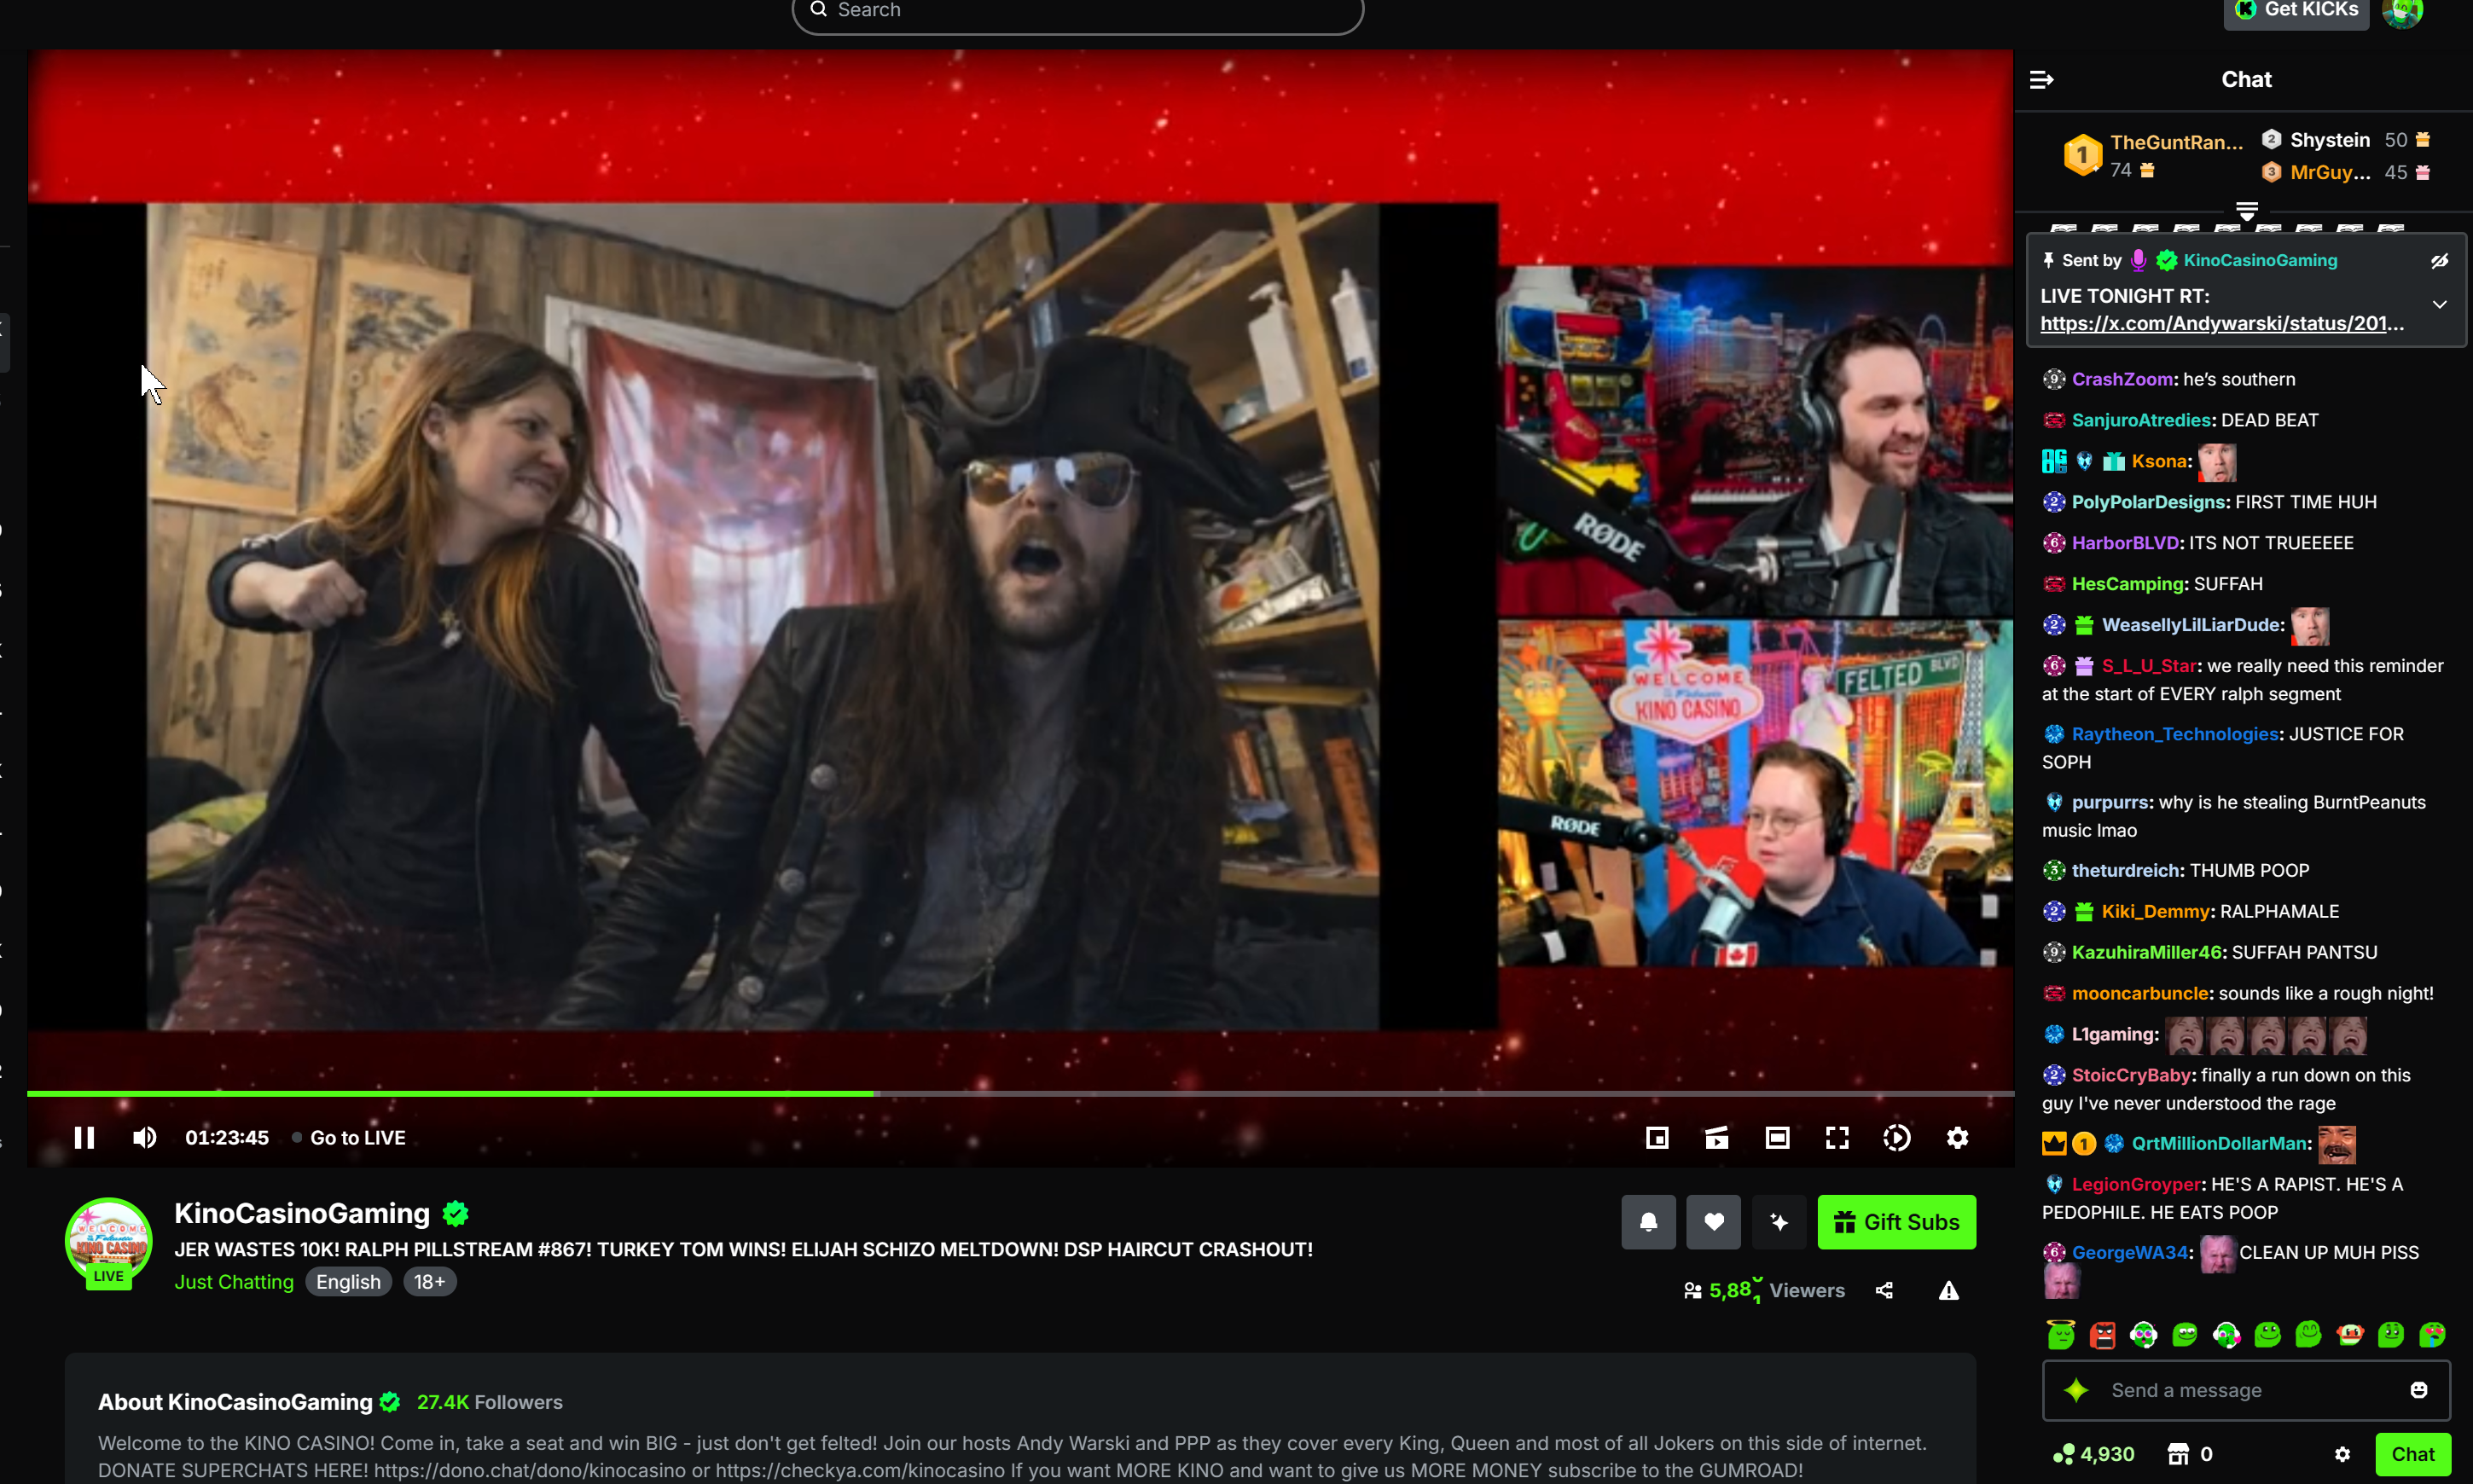Collapse chat with the arrow icon
Screen dimensions: 2473x1484
pos(2041,80)
